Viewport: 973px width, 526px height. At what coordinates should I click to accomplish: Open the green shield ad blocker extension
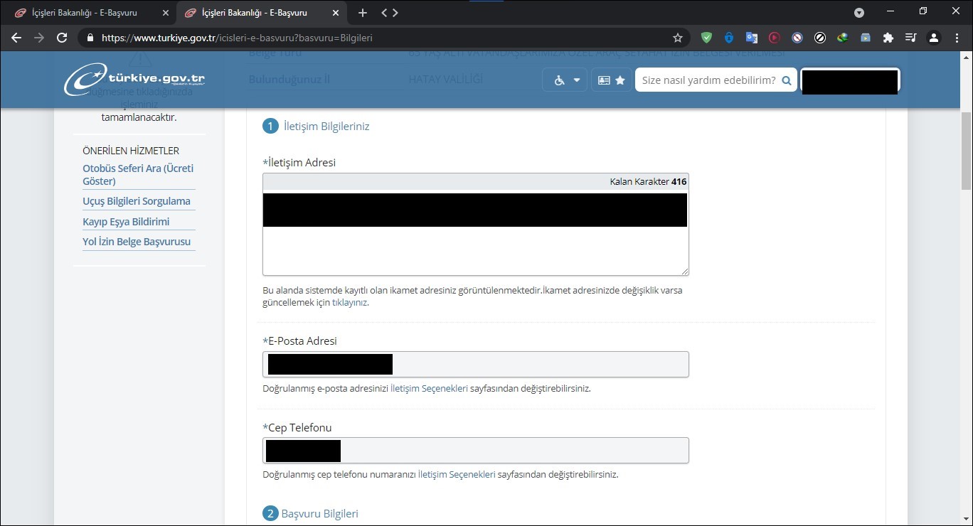706,38
